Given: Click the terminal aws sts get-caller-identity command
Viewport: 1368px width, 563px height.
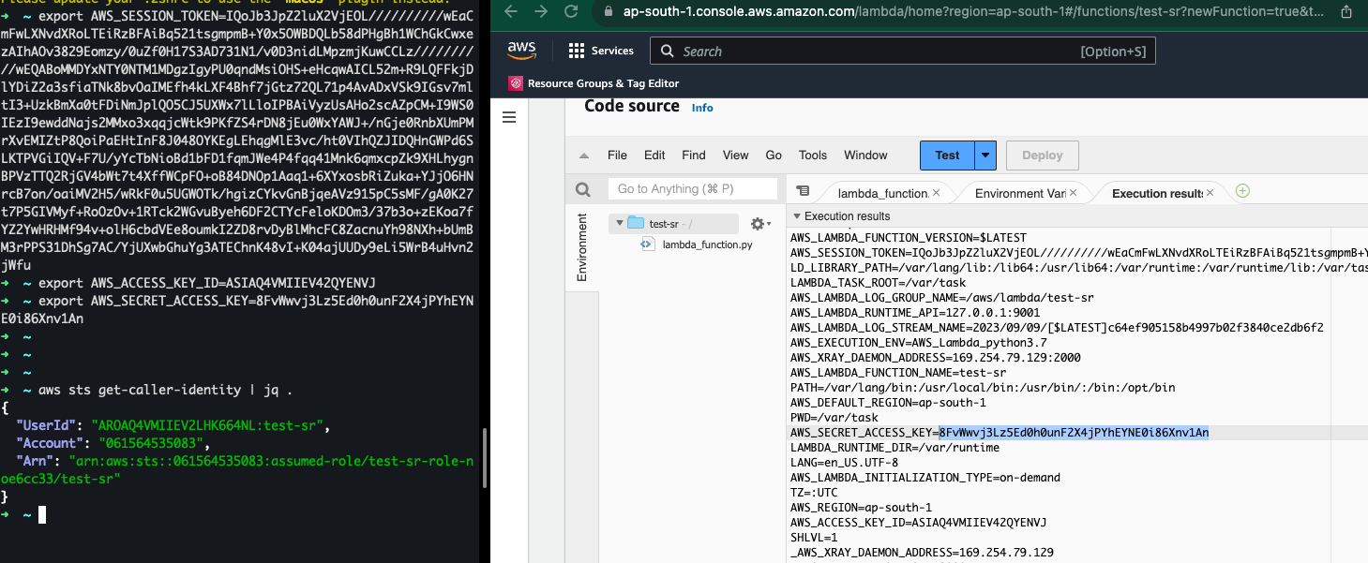Looking at the screenshot, I should coord(166,390).
